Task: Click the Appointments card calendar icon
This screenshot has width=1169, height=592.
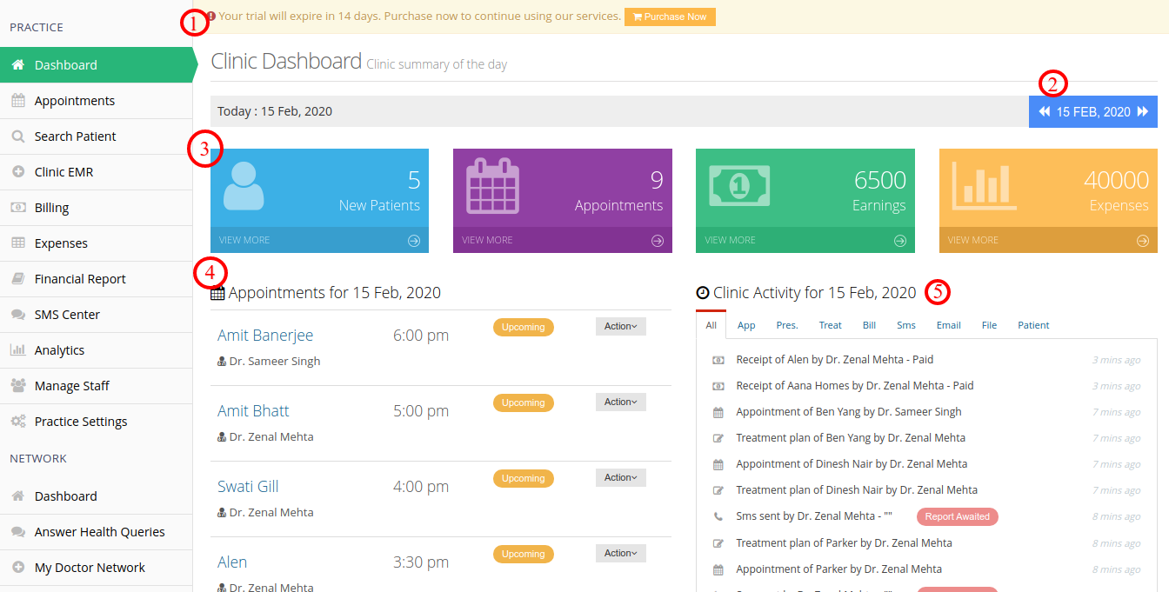Action: [x=493, y=185]
